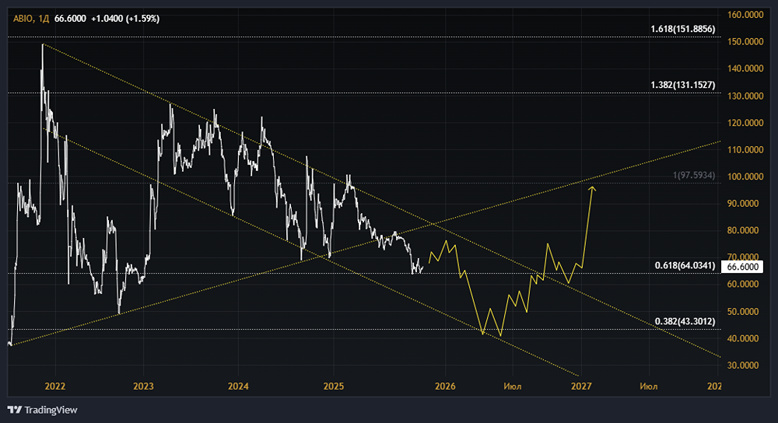
Task: Click the 2024 date label on time axis
Action: pos(238,386)
